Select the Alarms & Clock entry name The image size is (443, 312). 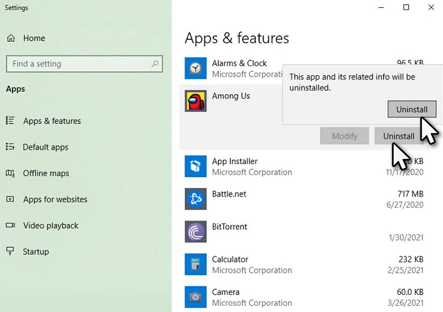239,63
